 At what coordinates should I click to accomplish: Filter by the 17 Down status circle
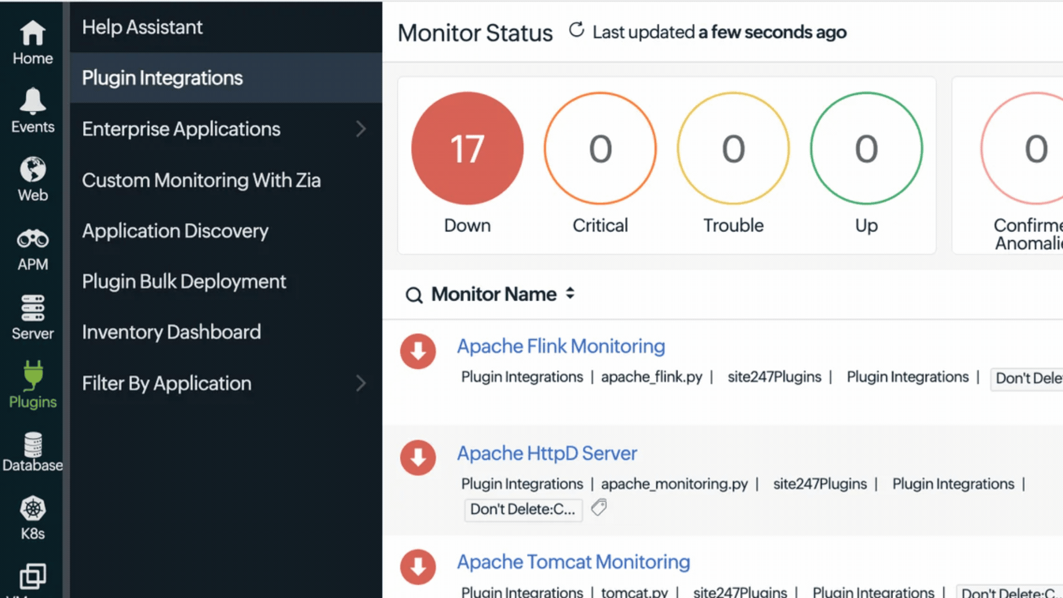click(x=467, y=148)
